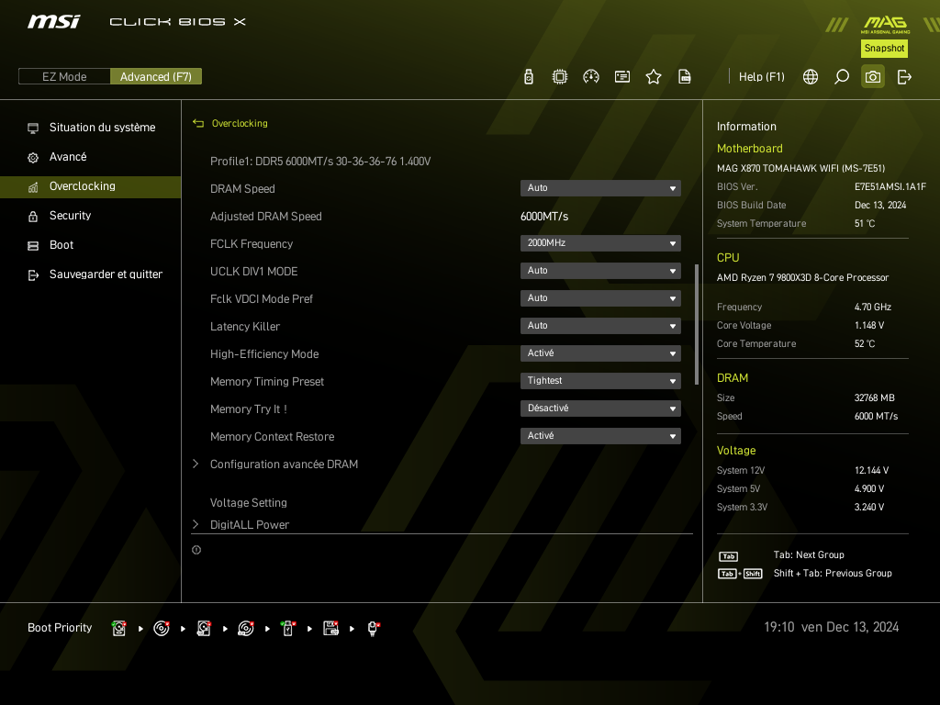Click the exit icon in top toolbar
Viewport: 940px width, 705px height.
pyautogui.click(x=904, y=77)
